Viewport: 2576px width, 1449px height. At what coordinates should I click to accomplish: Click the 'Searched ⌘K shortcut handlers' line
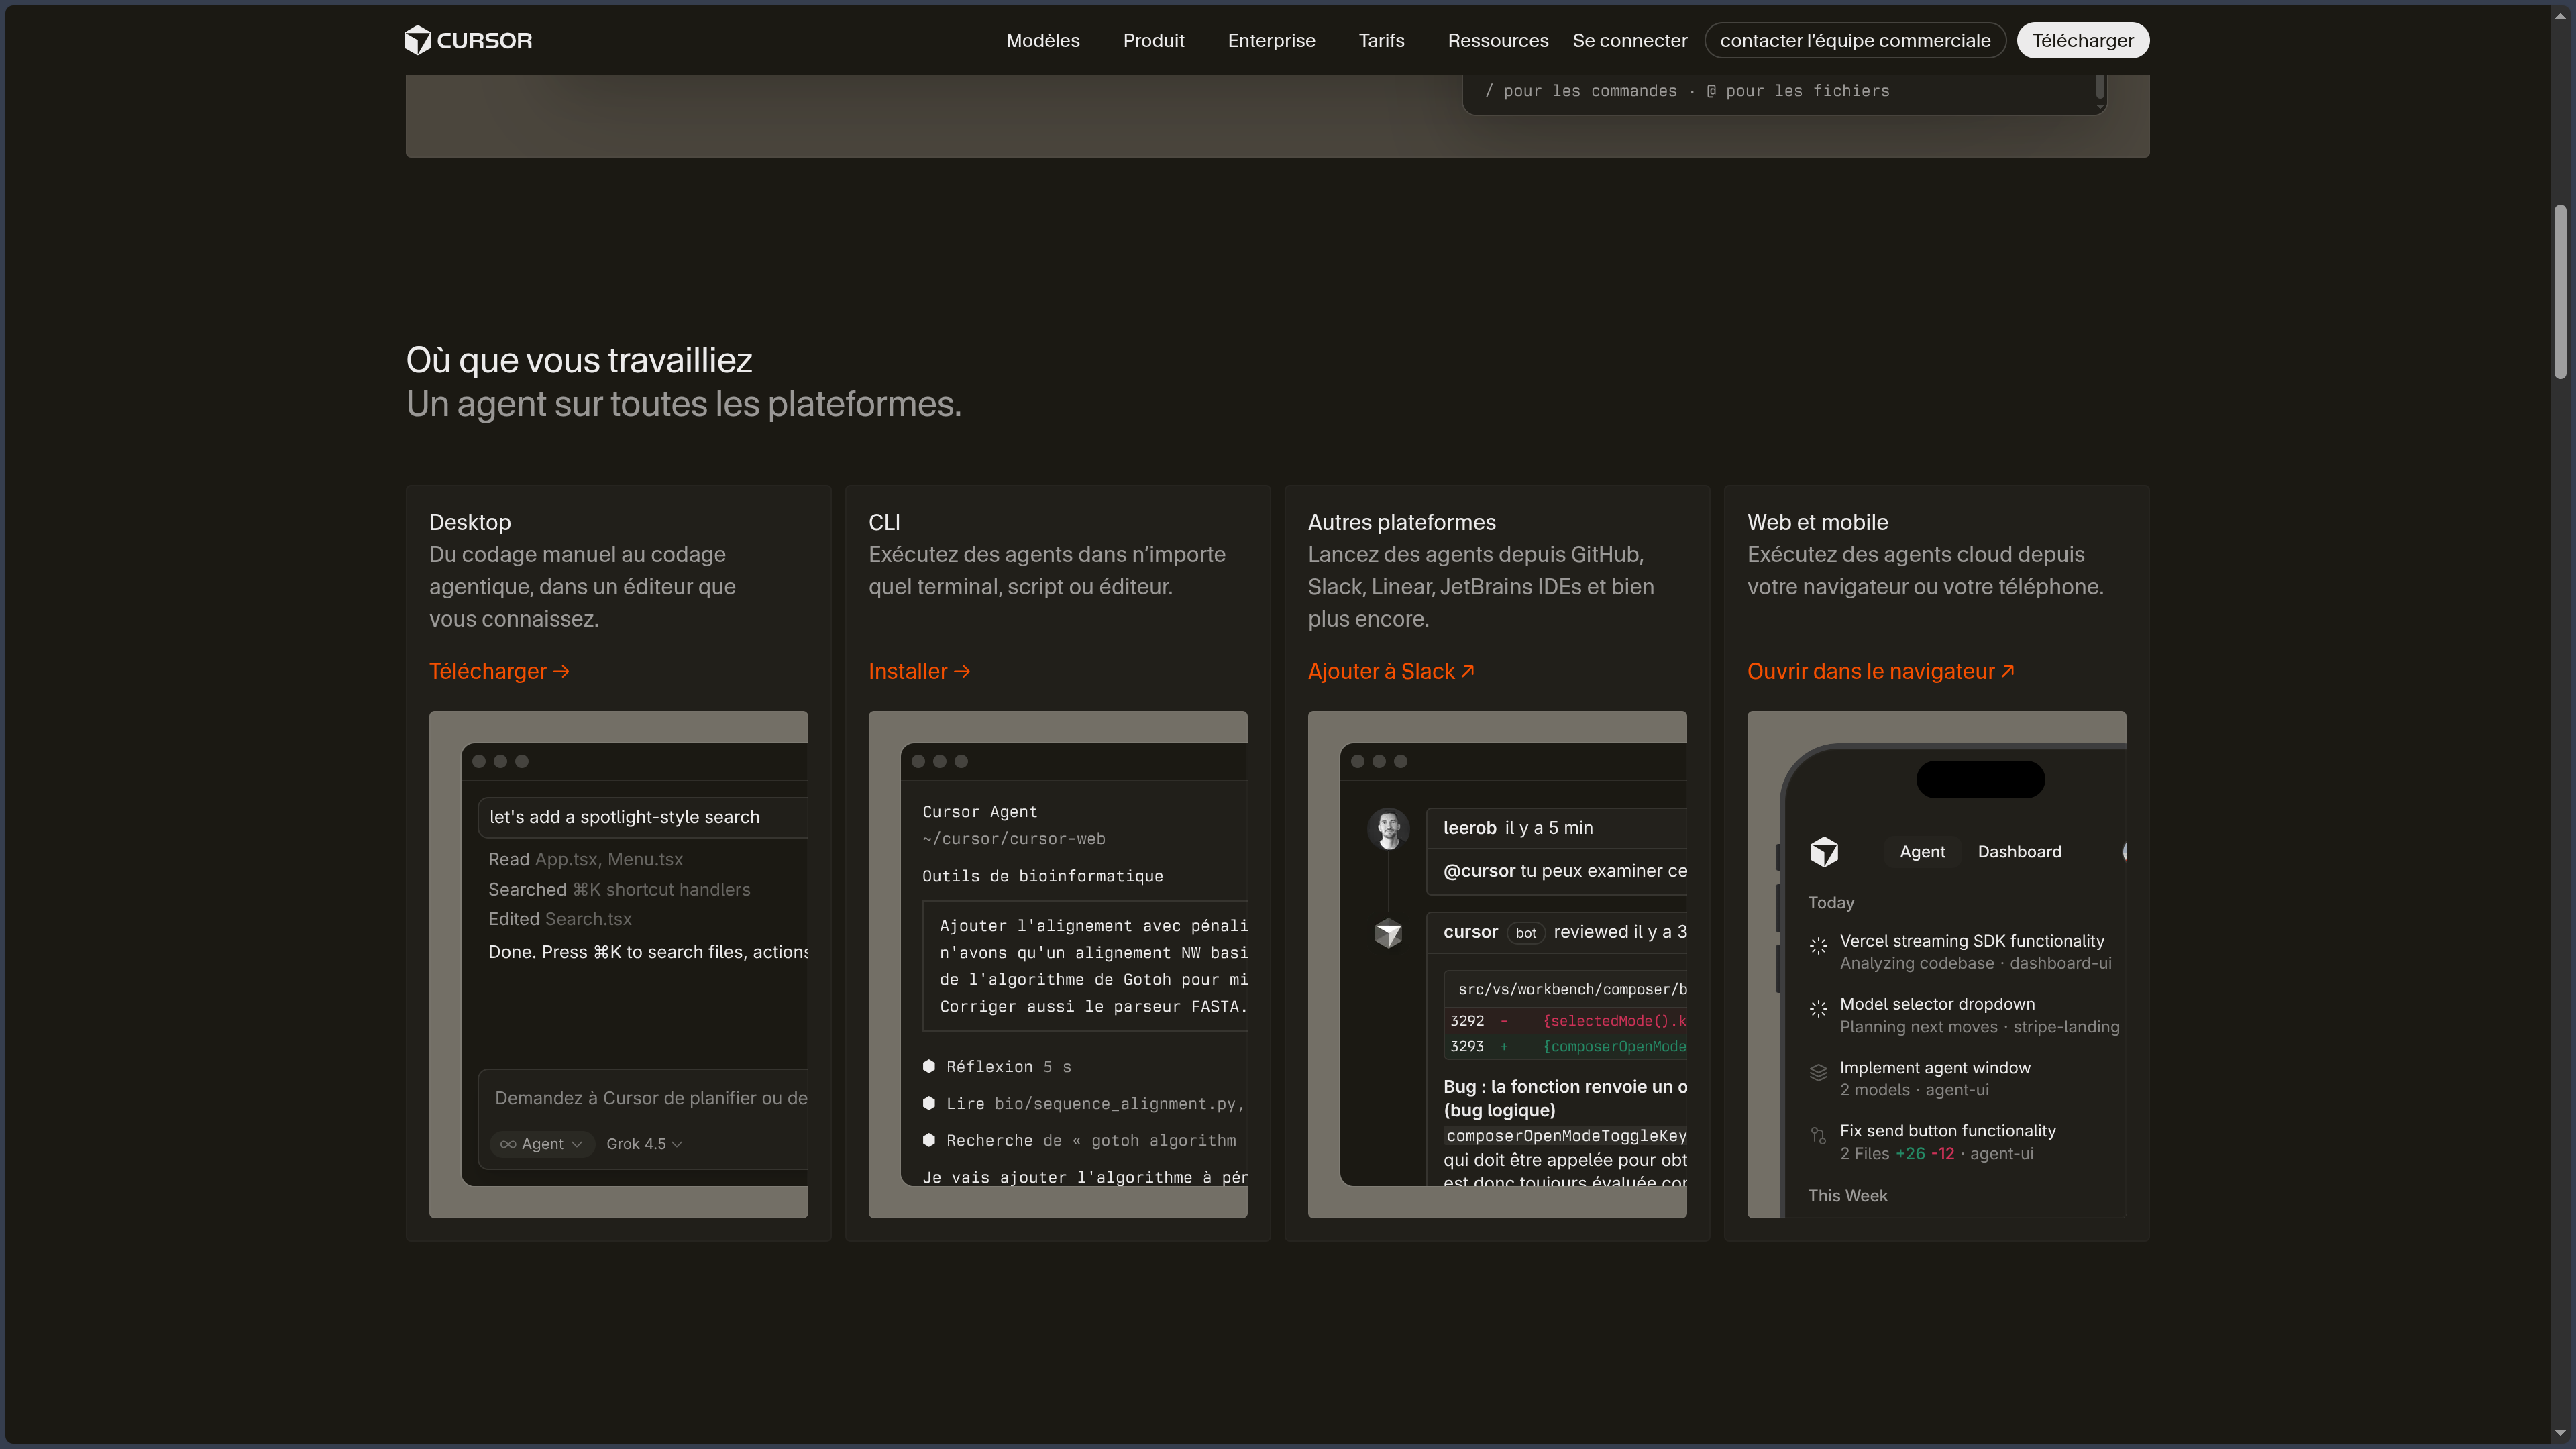(x=619, y=889)
